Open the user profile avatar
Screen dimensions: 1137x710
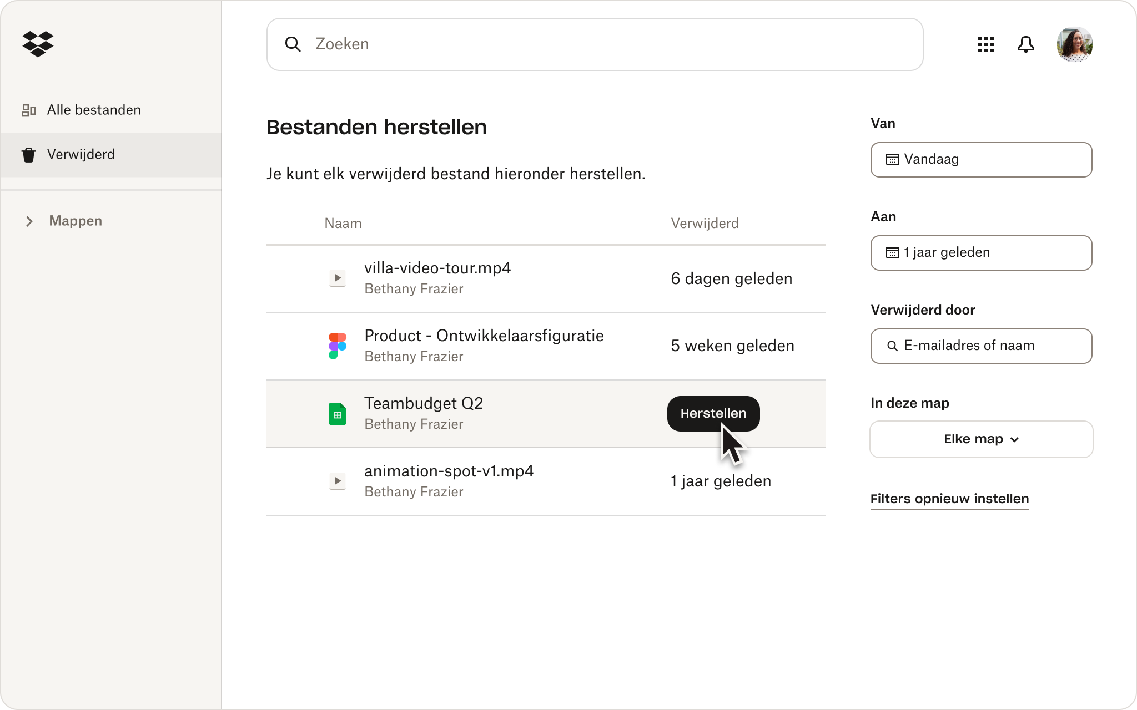tap(1074, 44)
